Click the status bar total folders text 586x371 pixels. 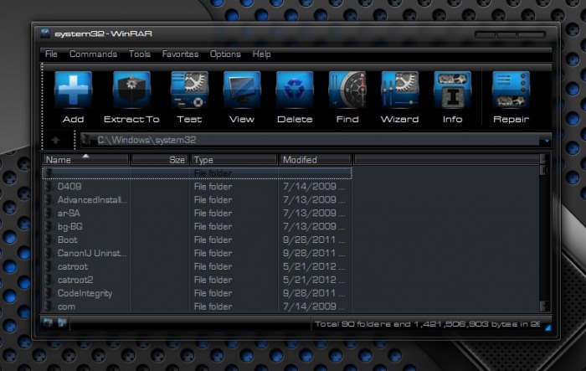coord(427,324)
